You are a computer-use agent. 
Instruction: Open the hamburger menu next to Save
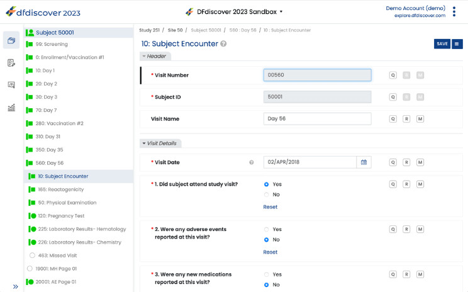tap(457, 44)
